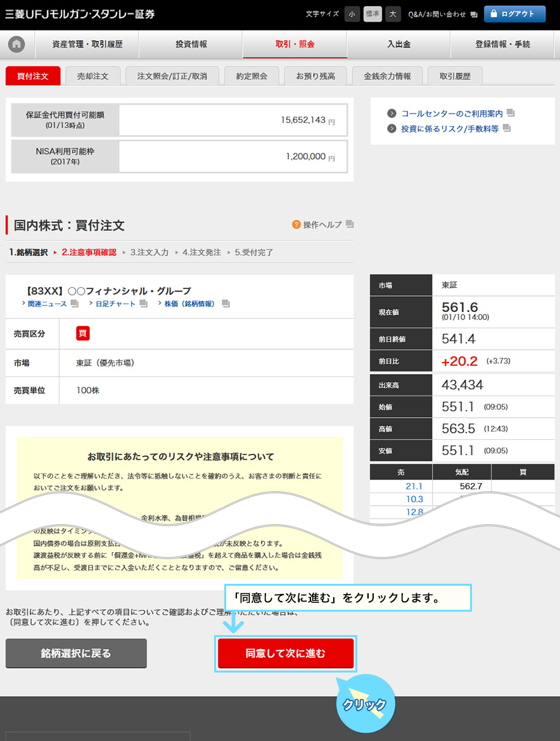Click the change value +20.2
Image resolution: width=560 pixels, height=741 pixels.
coord(459,361)
